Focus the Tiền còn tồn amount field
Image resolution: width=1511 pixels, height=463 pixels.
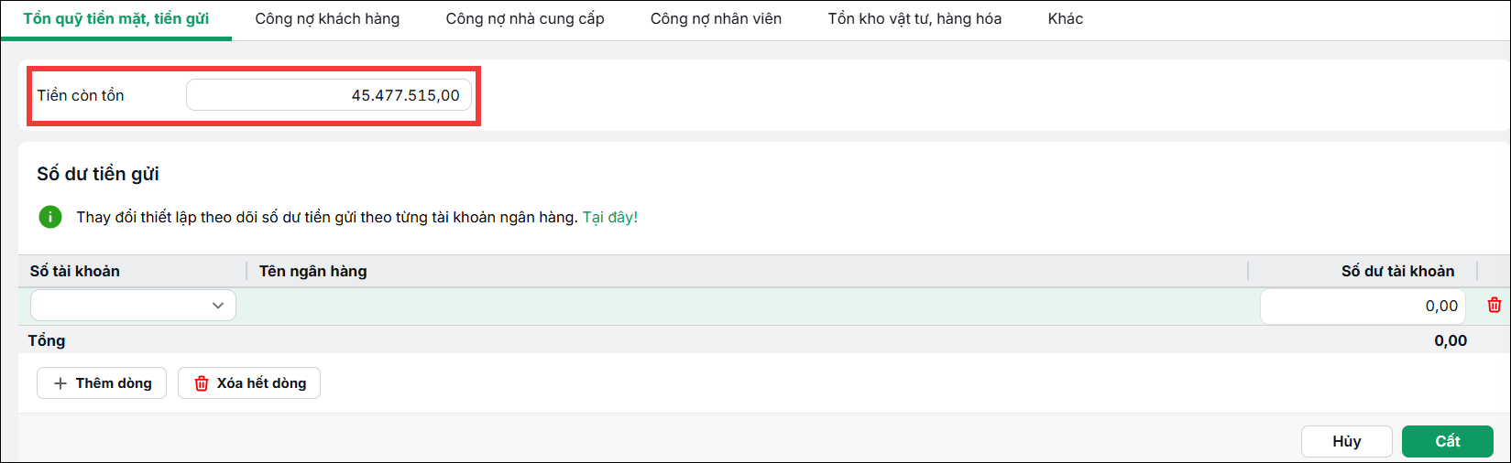329,95
